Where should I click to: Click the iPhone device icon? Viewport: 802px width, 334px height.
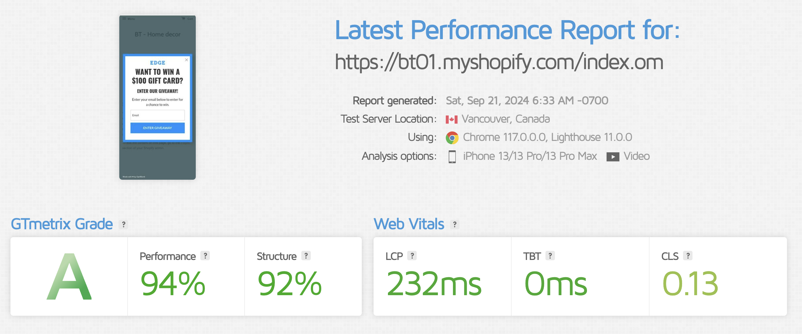[x=452, y=157]
